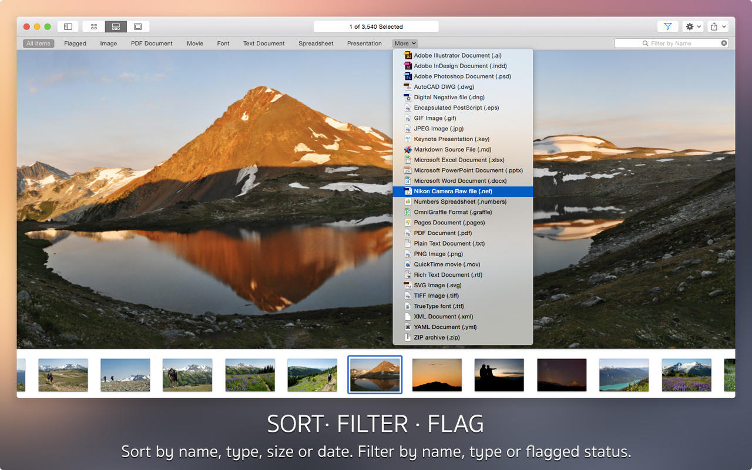This screenshot has height=470, width=752.
Task: Click the Spreadsheet filter button
Action: pos(315,43)
